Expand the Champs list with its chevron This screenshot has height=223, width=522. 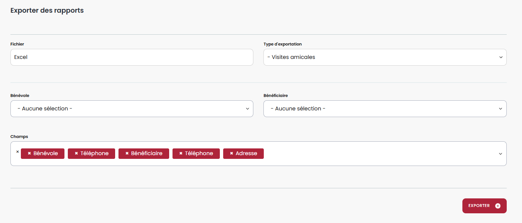(500, 154)
